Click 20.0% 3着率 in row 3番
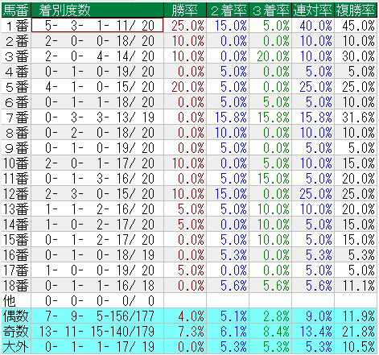Image resolution: width=379 pixels, height=355 pixels. 270,56
